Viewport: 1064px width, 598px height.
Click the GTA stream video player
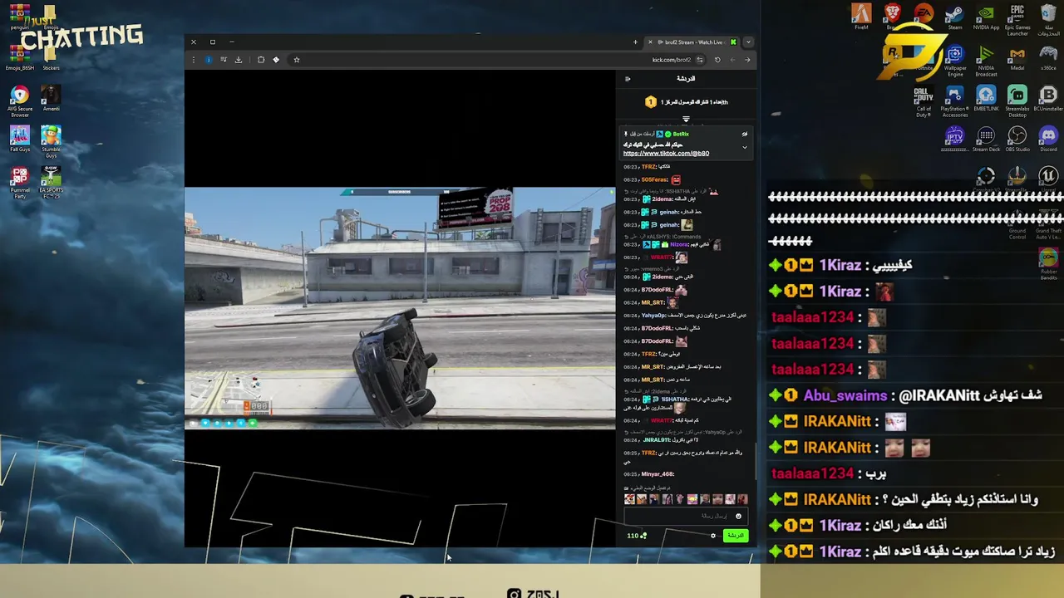pos(399,308)
